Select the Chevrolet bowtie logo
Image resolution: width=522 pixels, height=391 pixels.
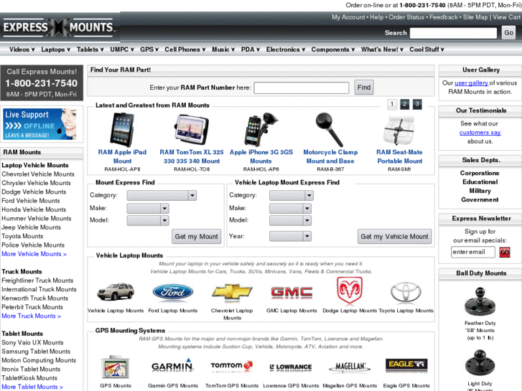click(232, 292)
